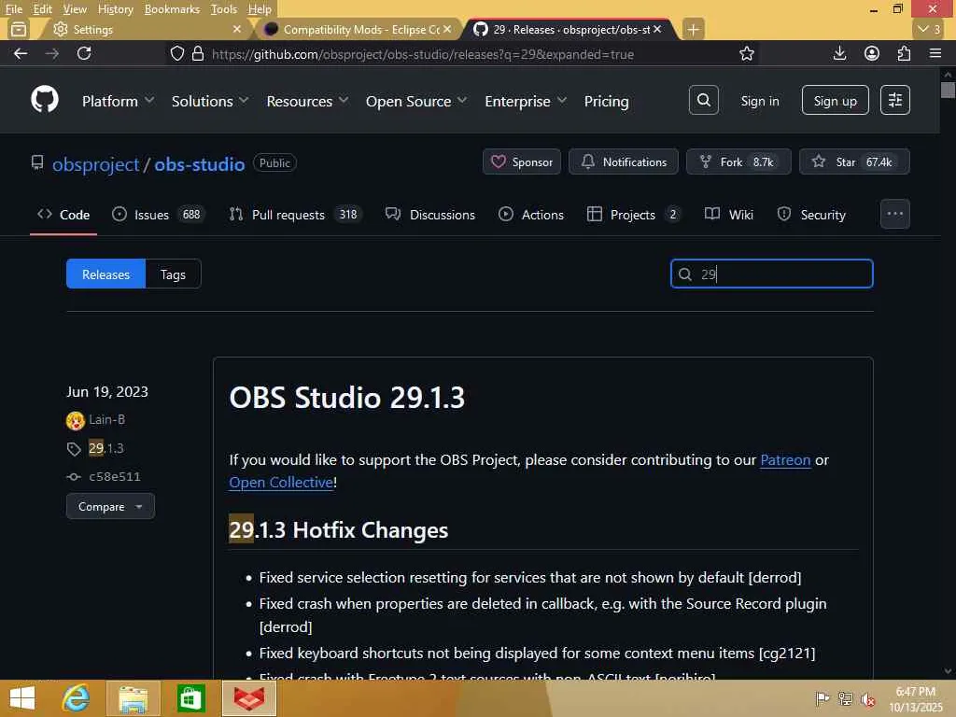The image size is (956, 717).
Task: Open the browser hamburger application menu
Action: 935,53
